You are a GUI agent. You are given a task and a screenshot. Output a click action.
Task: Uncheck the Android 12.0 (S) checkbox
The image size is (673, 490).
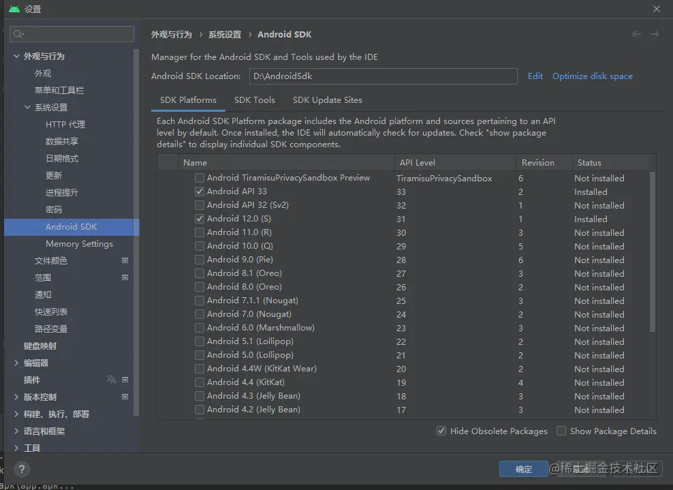coord(200,219)
